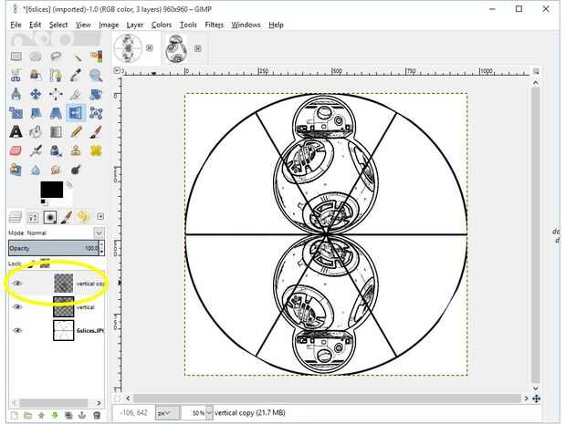Open the 50% zoom level dropdown

[209, 413]
